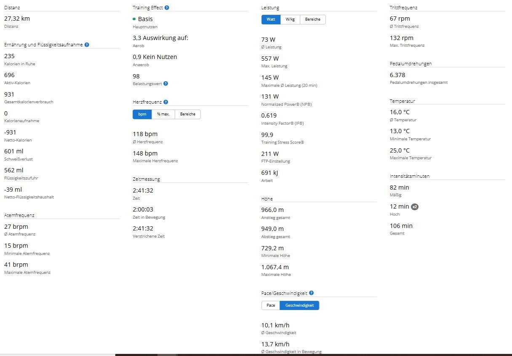Click the green Basis indicator dot
Screen dimensions: 512x356
click(x=134, y=19)
